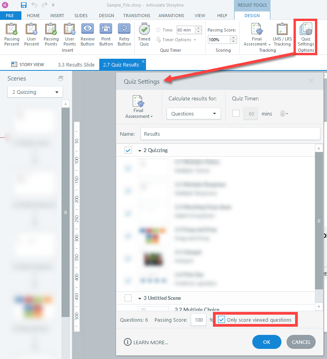327x359 pixels.
Task: Collapse the 3 Untitled Scene group
Action: [139, 298]
